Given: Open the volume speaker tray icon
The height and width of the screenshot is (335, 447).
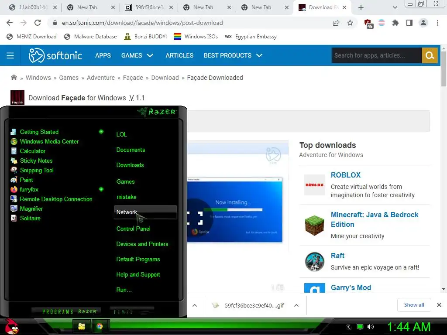Looking at the screenshot, I should 371,327.
